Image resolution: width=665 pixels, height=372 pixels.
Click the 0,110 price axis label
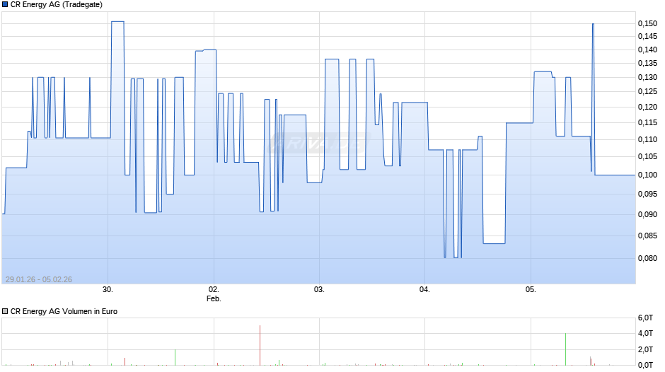647,139
